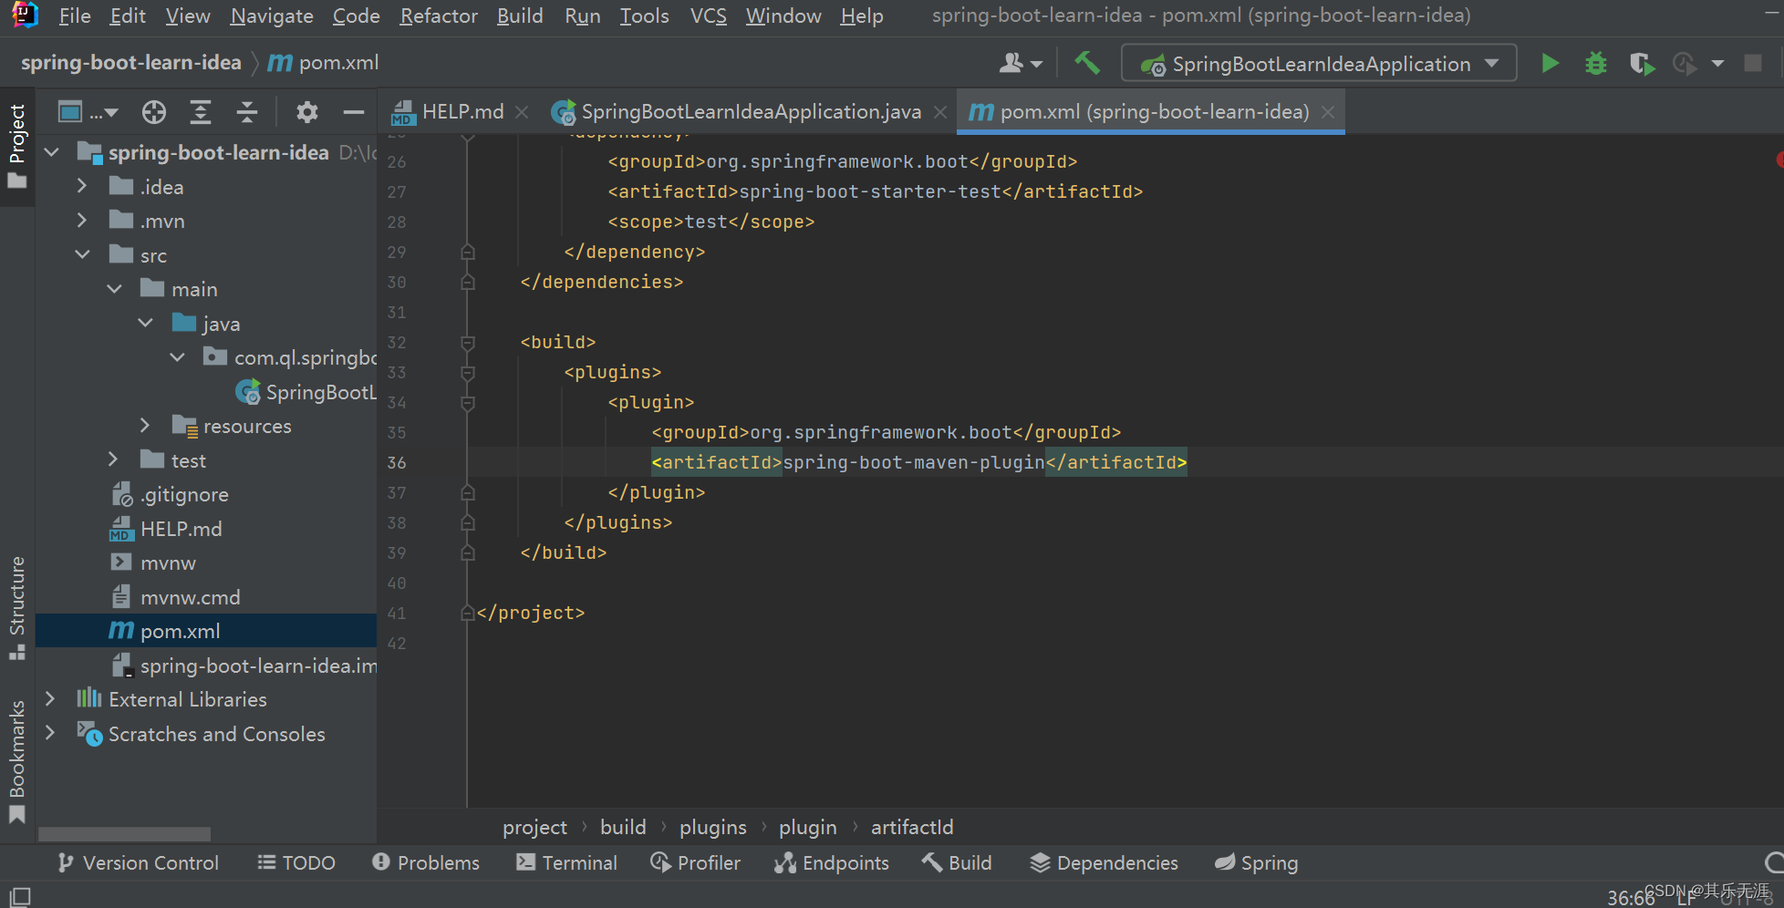Screen dimensions: 1784x908
Task: Collapse the spring-boot-learn-idea root node
Action: 52,153
